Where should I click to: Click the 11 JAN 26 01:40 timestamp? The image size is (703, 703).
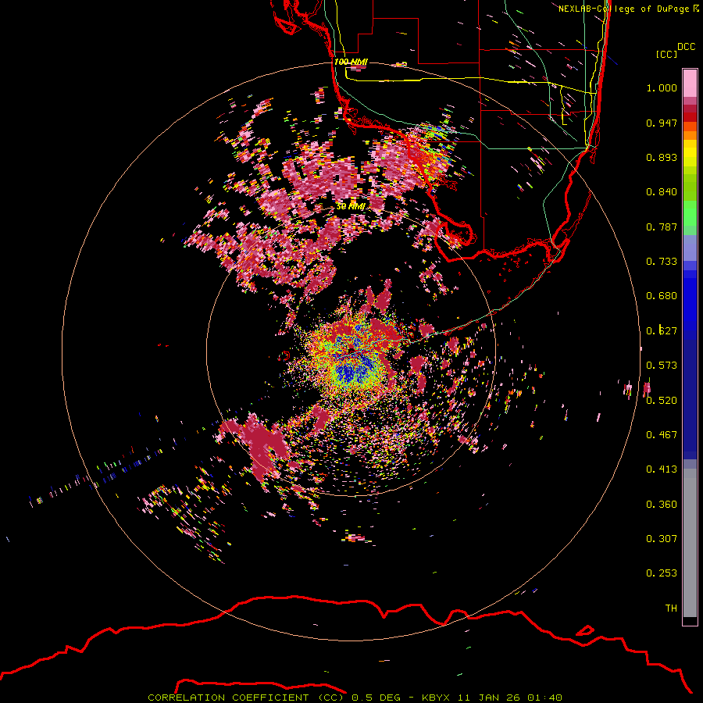[510, 698]
